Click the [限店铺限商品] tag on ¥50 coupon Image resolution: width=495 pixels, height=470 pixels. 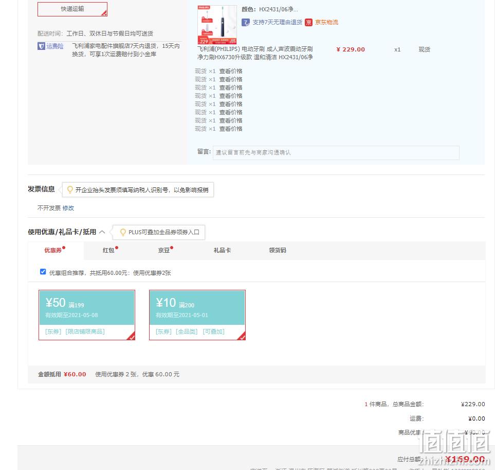pos(85,332)
